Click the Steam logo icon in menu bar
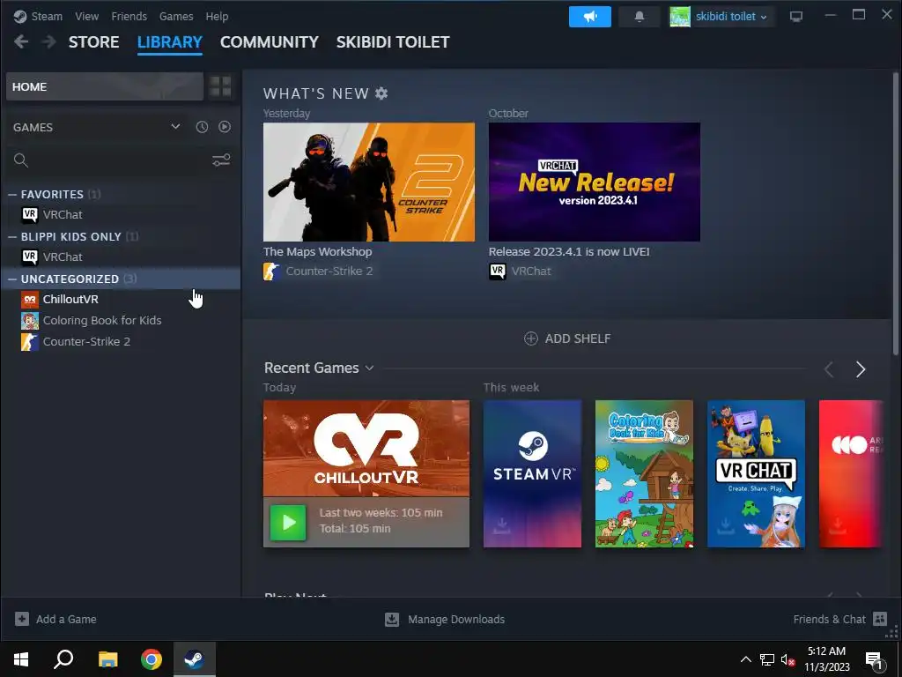Screen dimensions: 902x677 pos(20,16)
